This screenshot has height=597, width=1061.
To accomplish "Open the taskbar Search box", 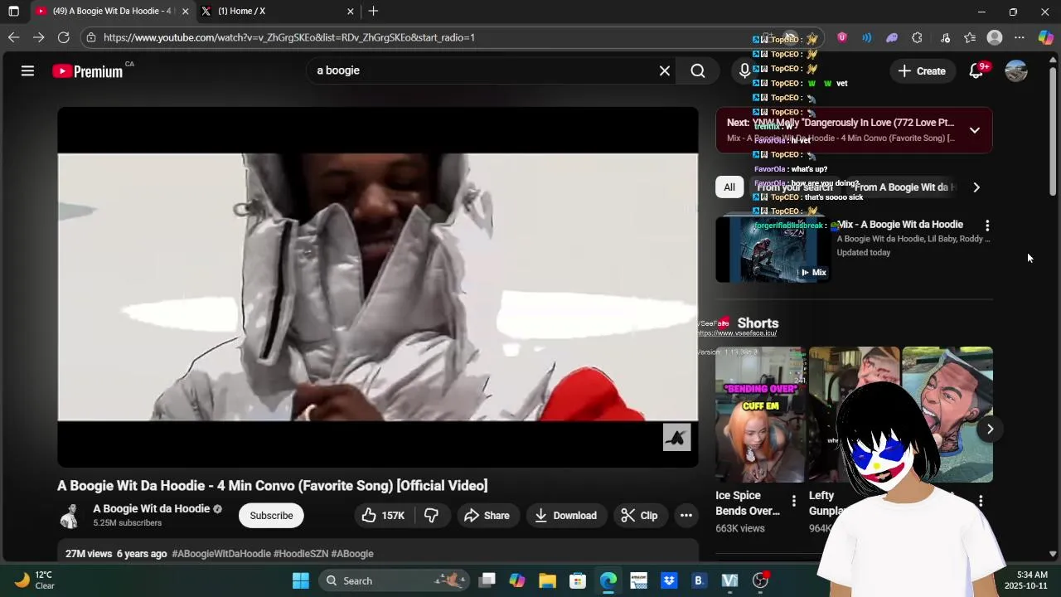I will tap(393, 580).
